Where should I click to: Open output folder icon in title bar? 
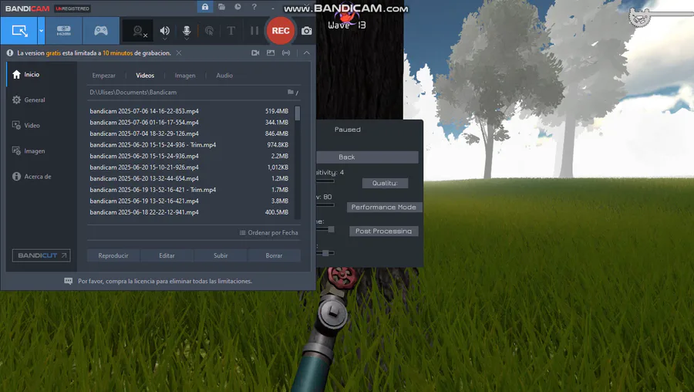[222, 7]
